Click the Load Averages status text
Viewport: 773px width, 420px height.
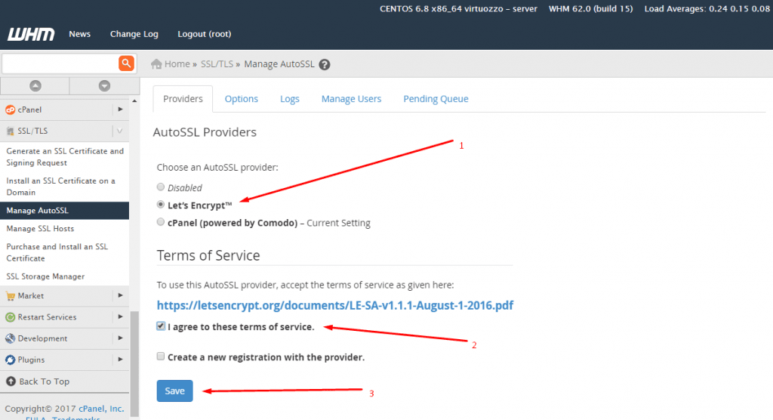[x=707, y=9]
